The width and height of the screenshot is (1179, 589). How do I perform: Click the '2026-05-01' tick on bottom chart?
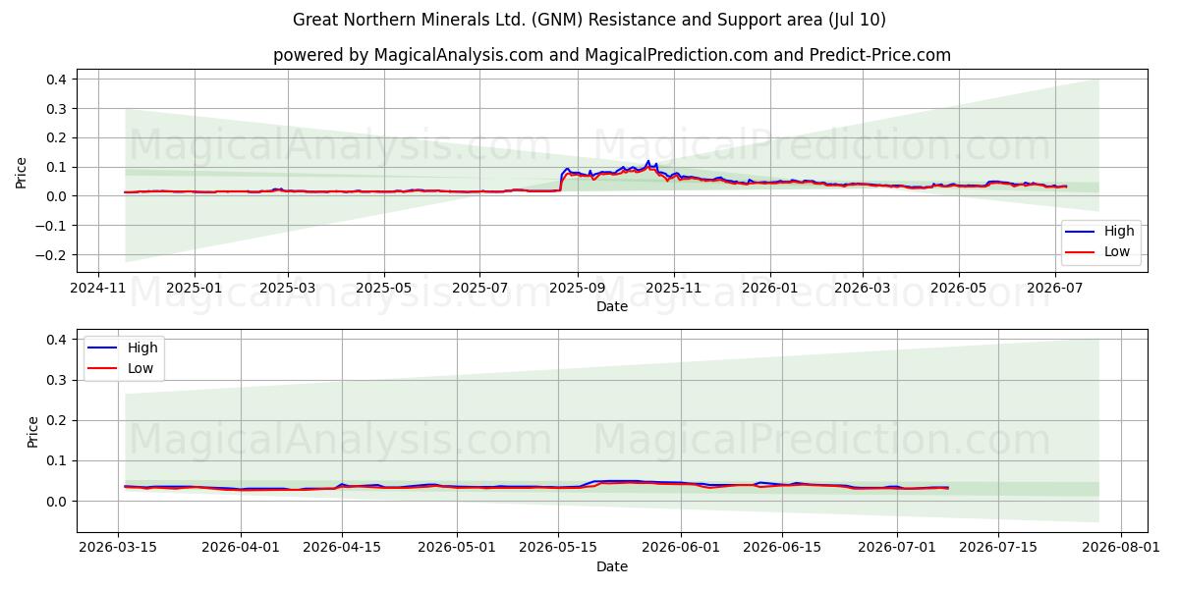click(457, 549)
